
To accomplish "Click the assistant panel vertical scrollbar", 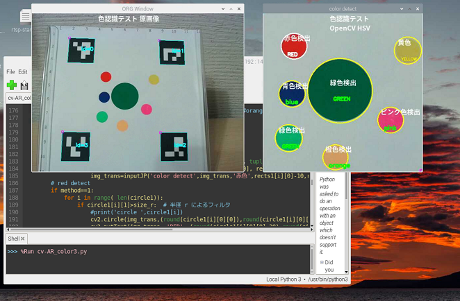I will click(346, 223).
